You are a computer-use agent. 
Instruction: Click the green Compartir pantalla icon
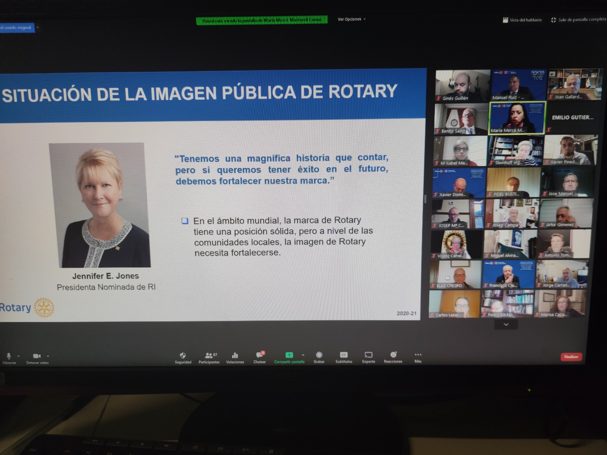coord(289,355)
